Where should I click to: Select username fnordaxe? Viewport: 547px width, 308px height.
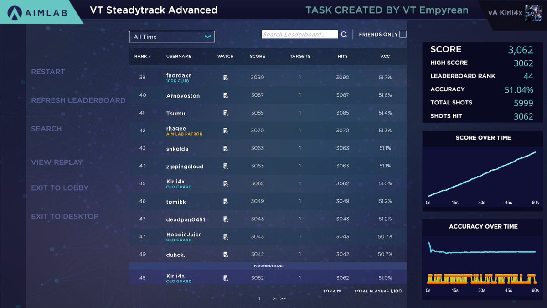(179, 75)
